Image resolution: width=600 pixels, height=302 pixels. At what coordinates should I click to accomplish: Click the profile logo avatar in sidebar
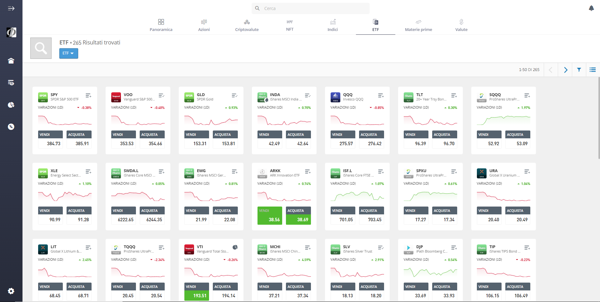(11, 32)
